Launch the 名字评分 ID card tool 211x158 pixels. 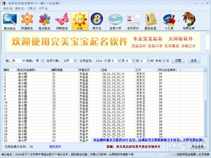(133, 21)
